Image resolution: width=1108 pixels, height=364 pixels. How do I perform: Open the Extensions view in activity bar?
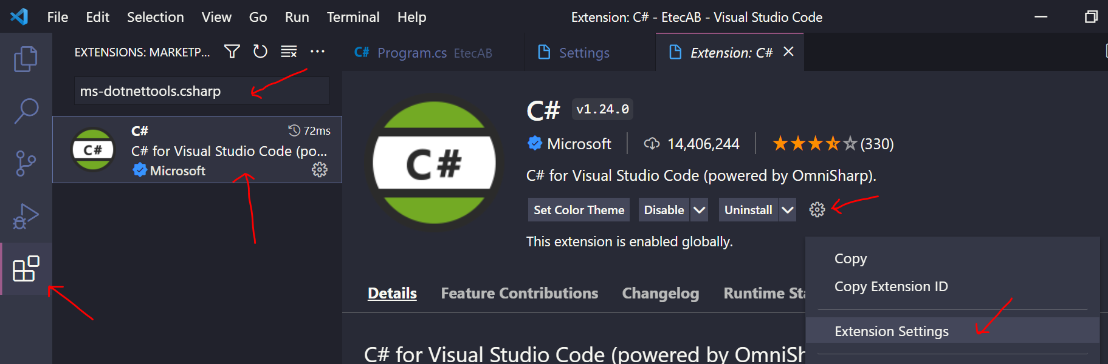tap(26, 269)
